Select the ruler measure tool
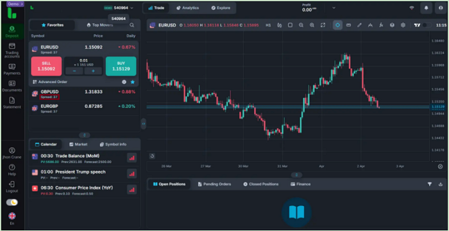Screen dimensions: 449x231 [348, 25]
